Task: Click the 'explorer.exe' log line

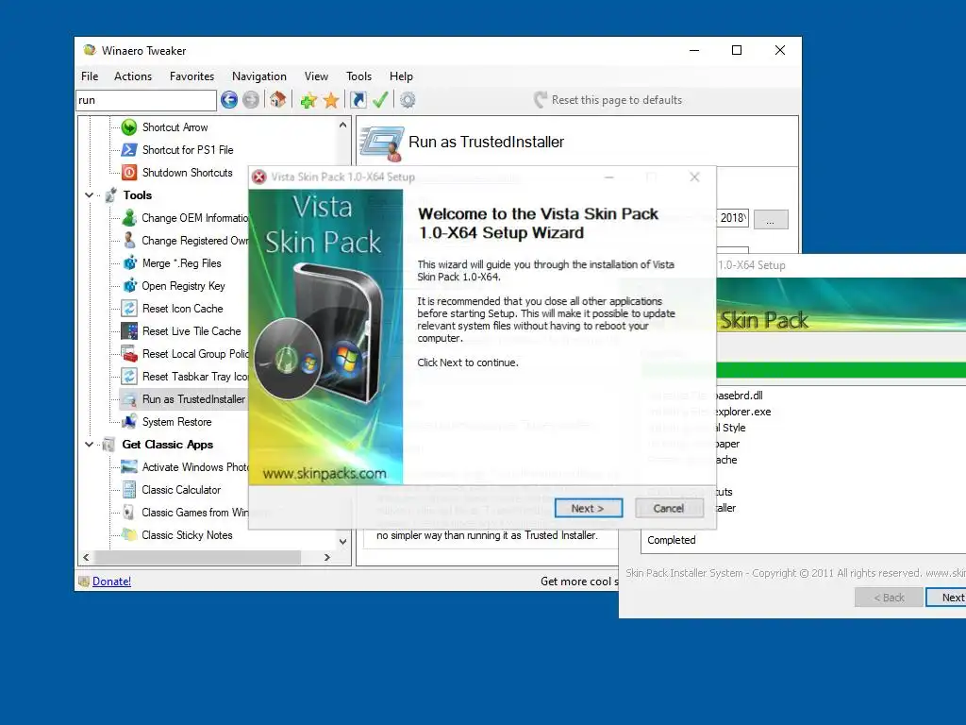Action: click(x=743, y=412)
